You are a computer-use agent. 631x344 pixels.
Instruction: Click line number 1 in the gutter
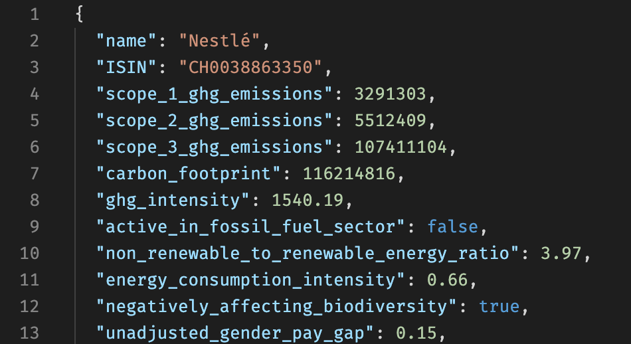tap(35, 15)
